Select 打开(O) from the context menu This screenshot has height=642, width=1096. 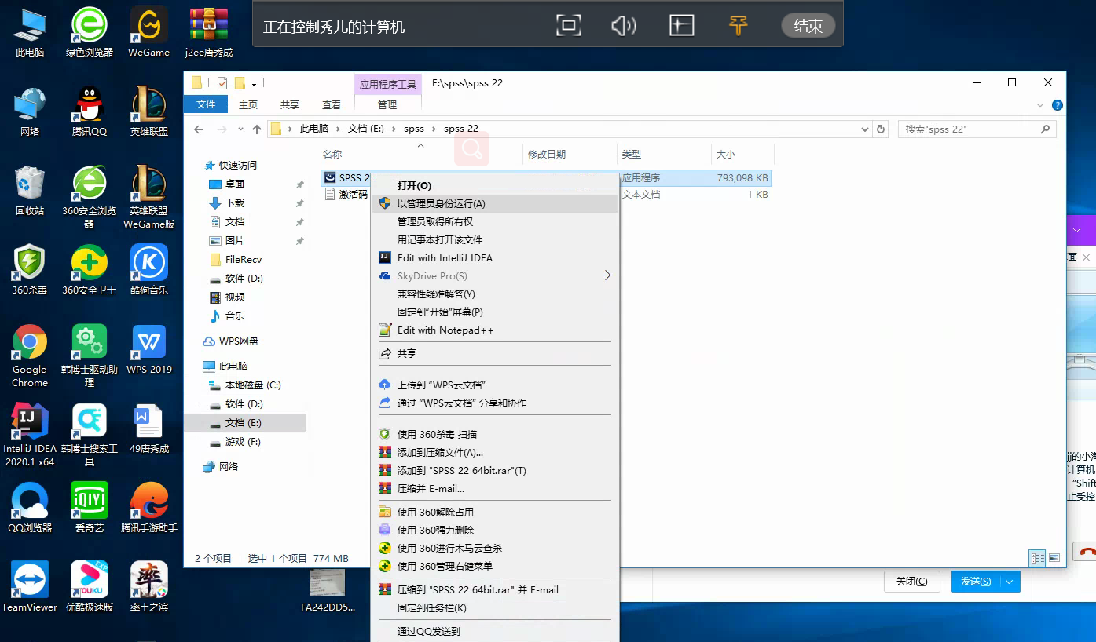click(495, 185)
